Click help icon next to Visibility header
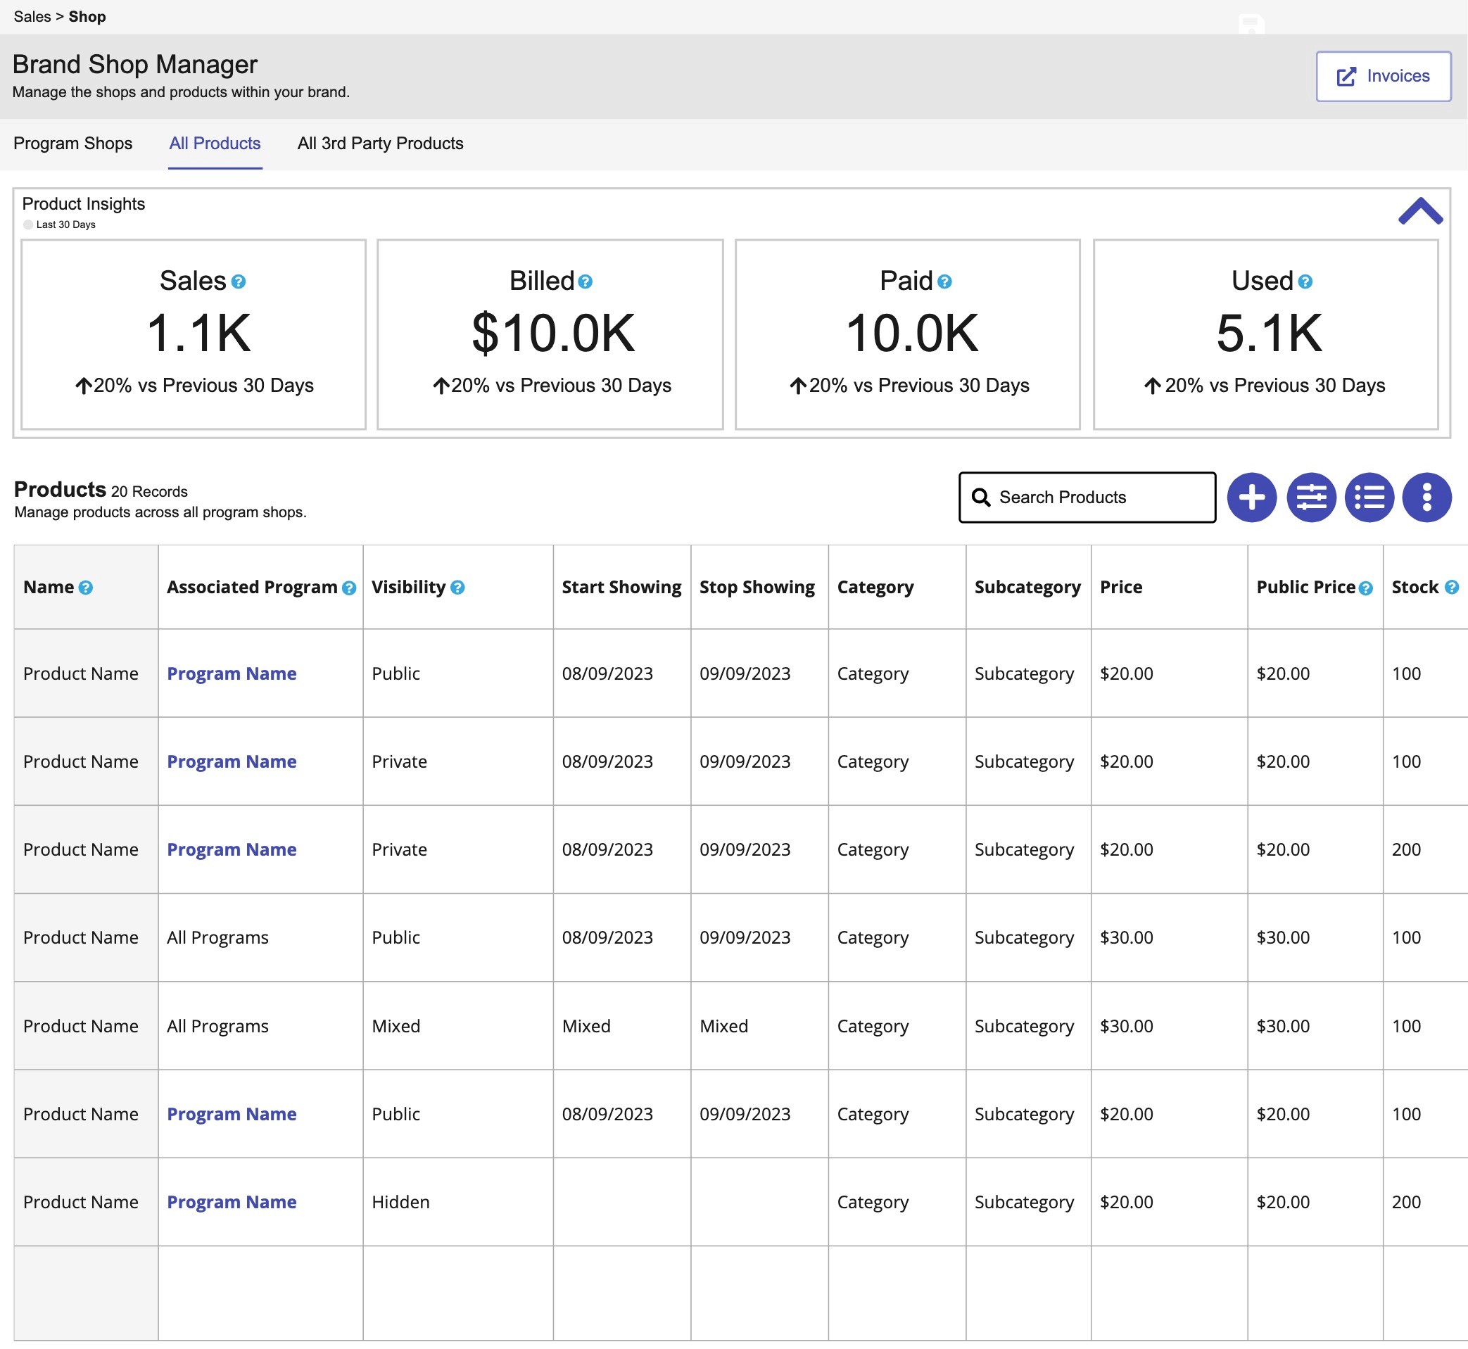1468x1349 pixels. pyautogui.click(x=457, y=588)
